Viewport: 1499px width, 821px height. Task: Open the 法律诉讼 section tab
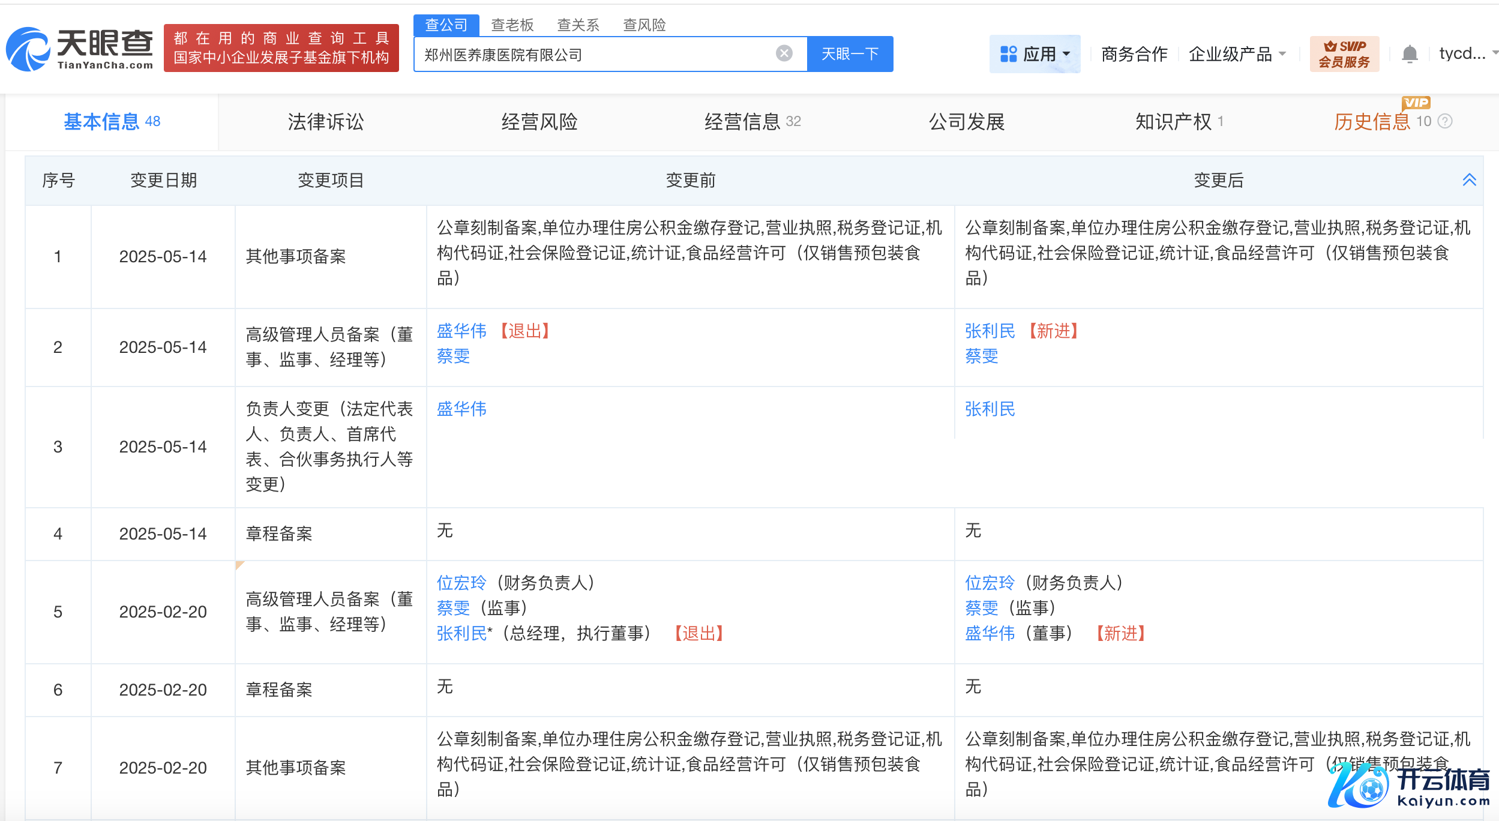tap(325, 122)
